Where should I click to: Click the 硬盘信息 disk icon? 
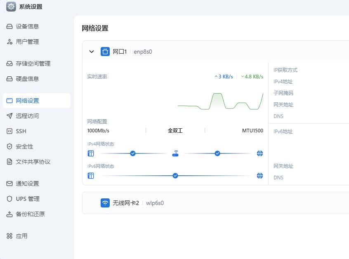click(9, 79)
